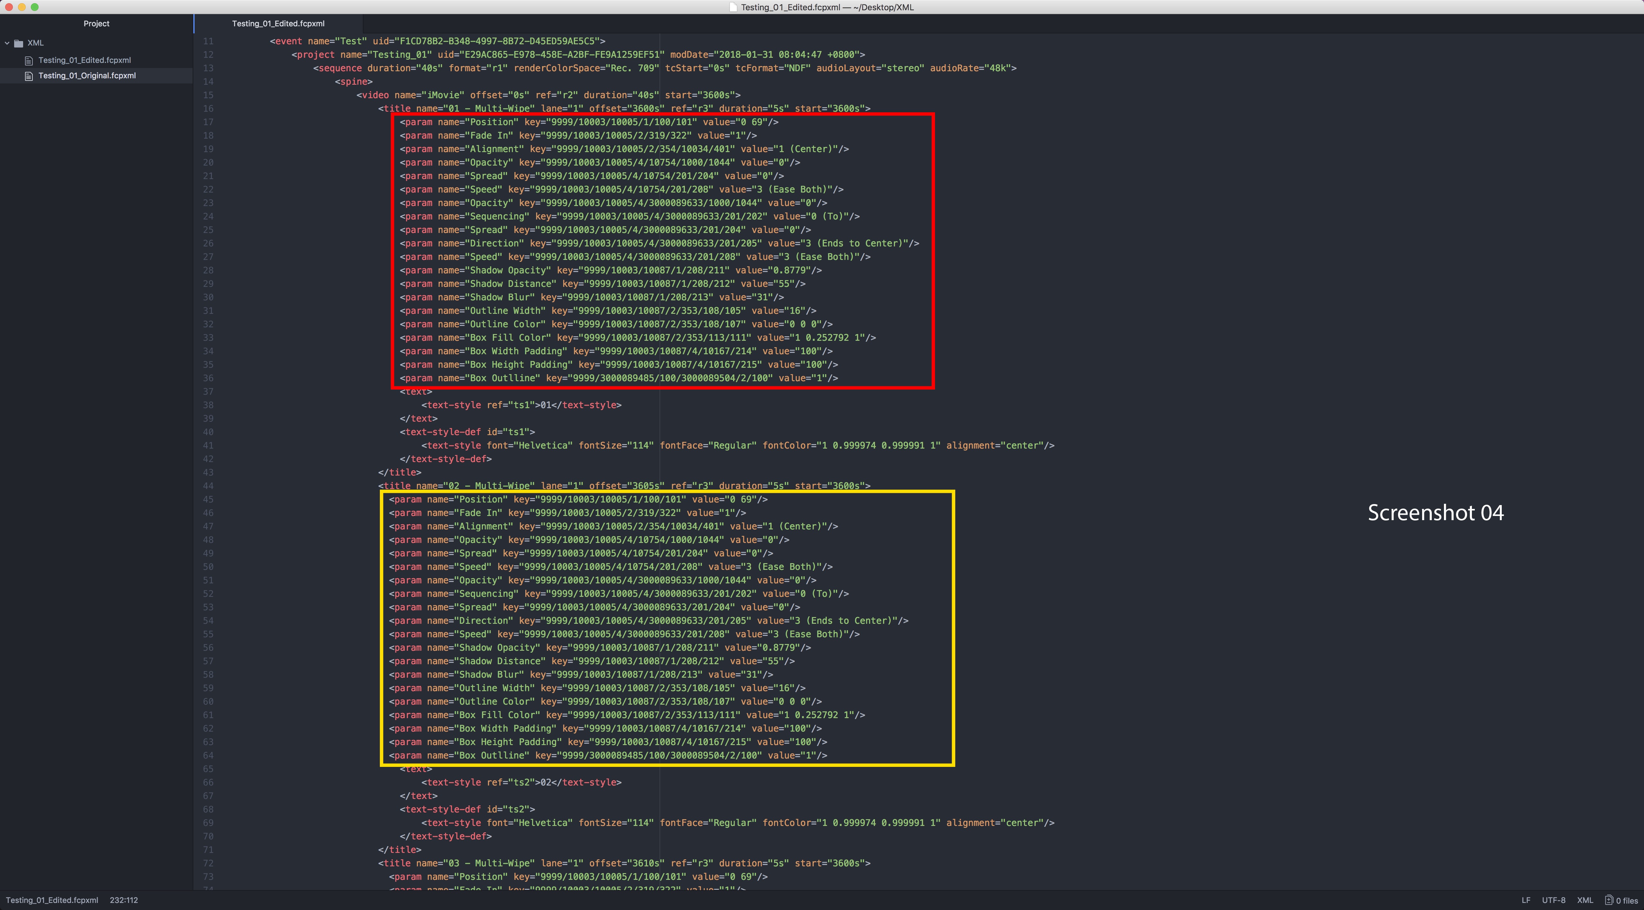1644x910 pixels.
Task: Click the file icon beside Testing_01_Edited.fcpxml
Action: pyautogui.click(x=29, y=60)
